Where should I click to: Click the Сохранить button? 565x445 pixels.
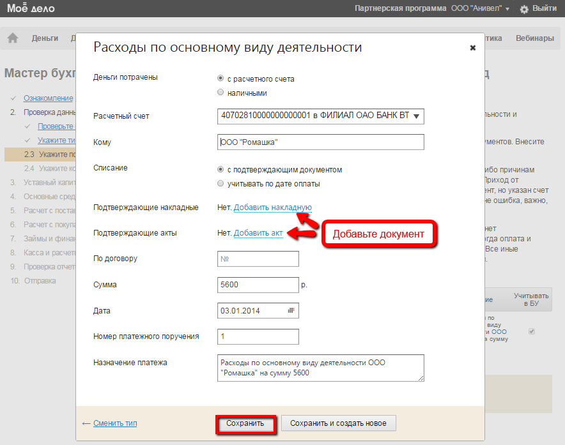click(245, 423)
